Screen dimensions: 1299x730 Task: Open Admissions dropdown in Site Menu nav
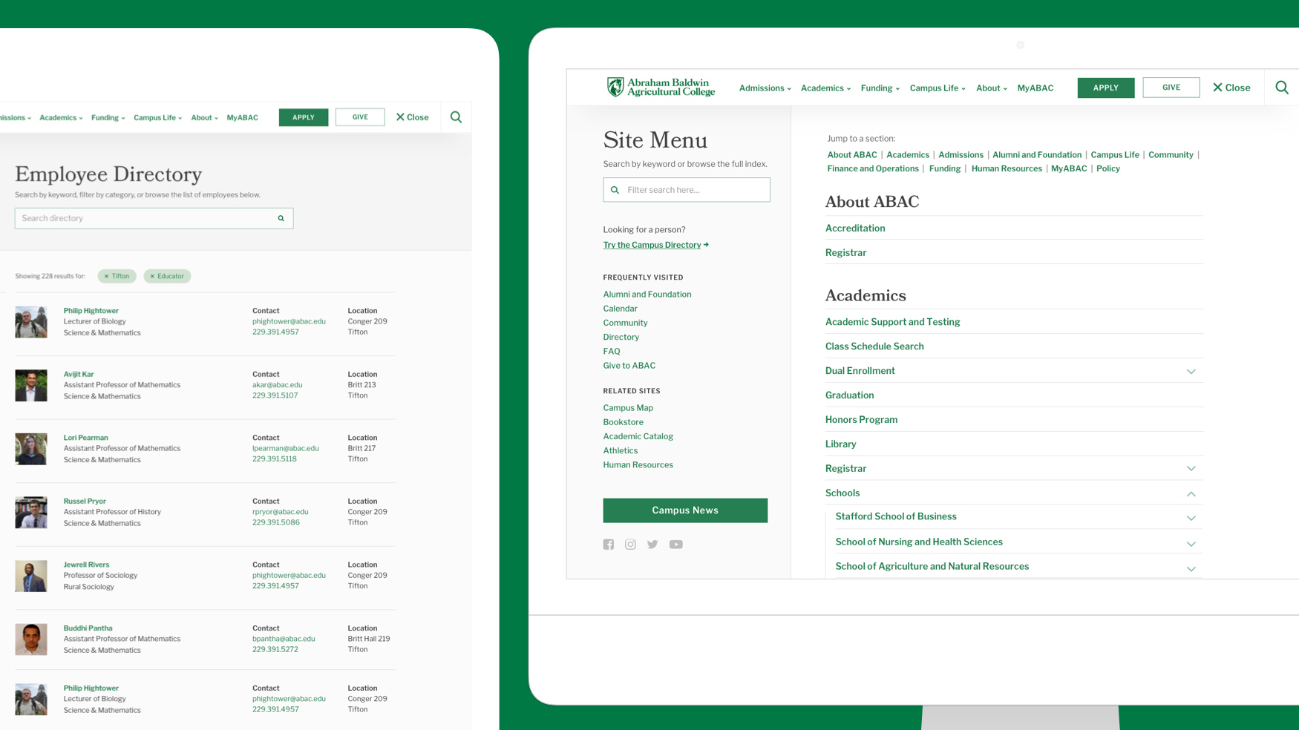(765, 88)
